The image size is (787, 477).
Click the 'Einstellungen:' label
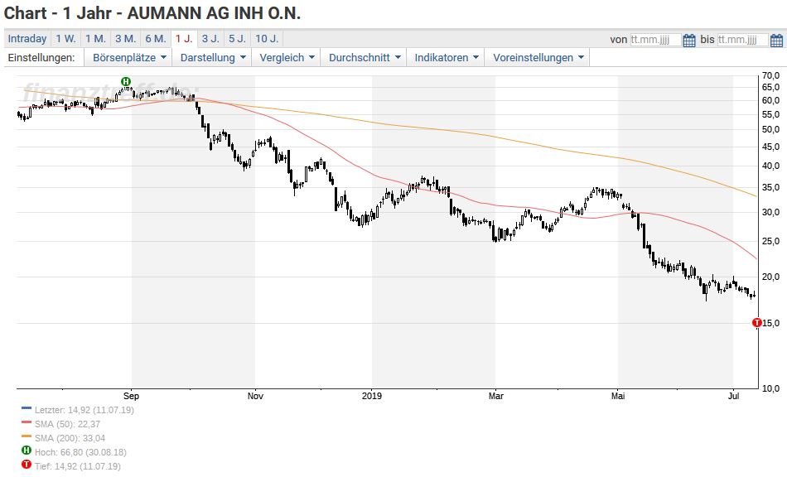point(41,58)
